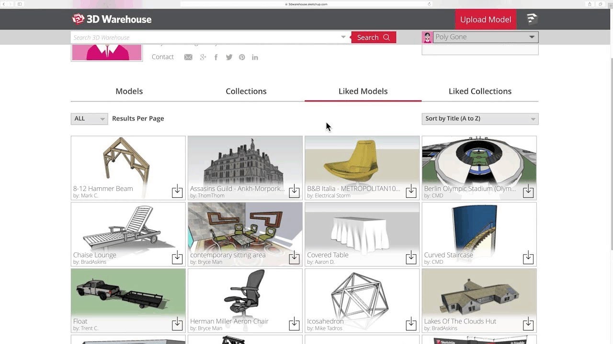The width and height of the screenshot is (613, 344).
Task: Click the browser share icon
Action: [x=590, y=4]
